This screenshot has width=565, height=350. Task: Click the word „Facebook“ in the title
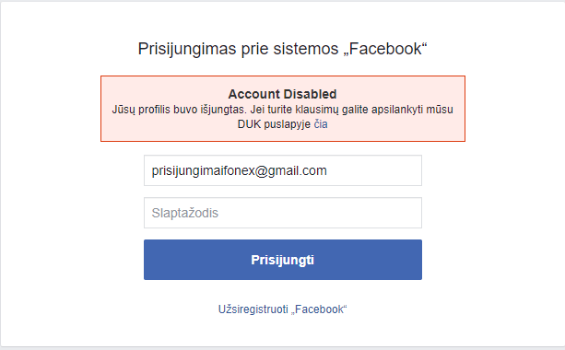pyautogui.click(x=385, y=49)
